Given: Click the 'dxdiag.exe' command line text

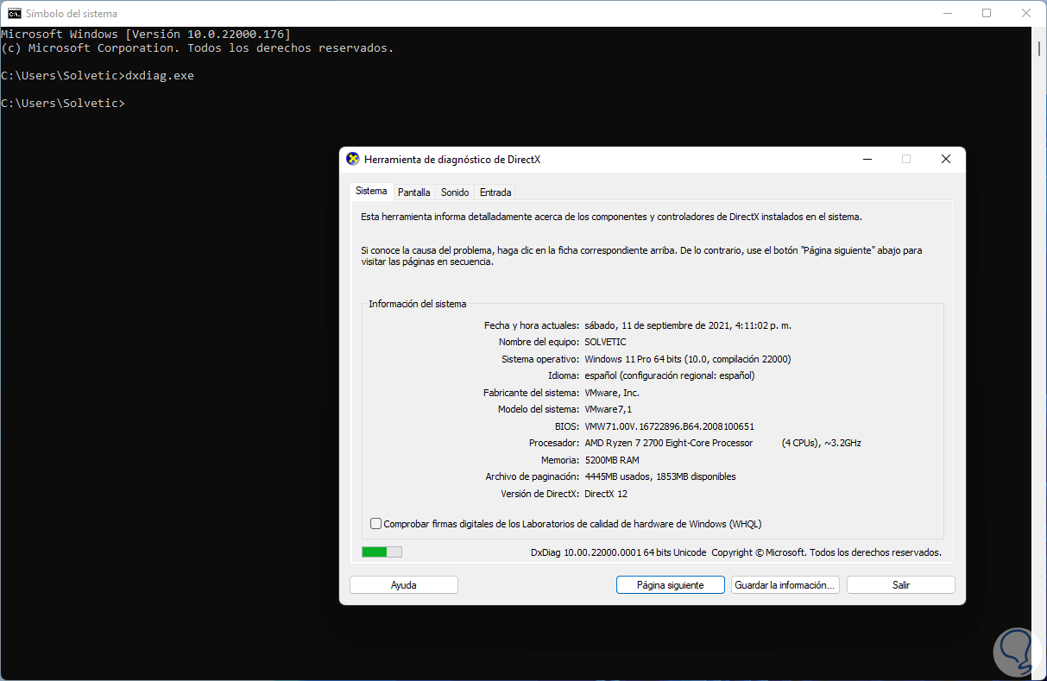Looking at the screenshot, I should pyautogui.click(x=160, y=75).
